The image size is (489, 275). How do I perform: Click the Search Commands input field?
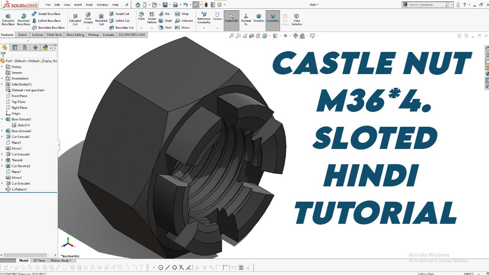[x=428, y=5]
